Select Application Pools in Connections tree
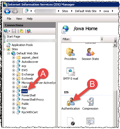120x129 pixels. tap(22, 45)
